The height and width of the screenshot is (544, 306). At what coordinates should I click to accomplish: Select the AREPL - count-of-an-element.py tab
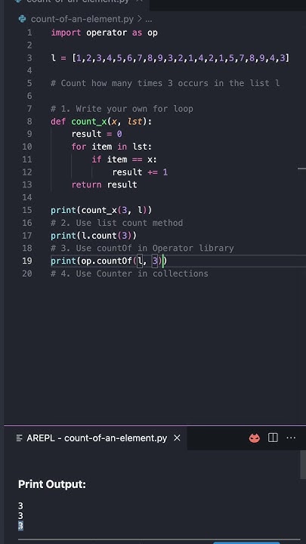pos(97,437)
